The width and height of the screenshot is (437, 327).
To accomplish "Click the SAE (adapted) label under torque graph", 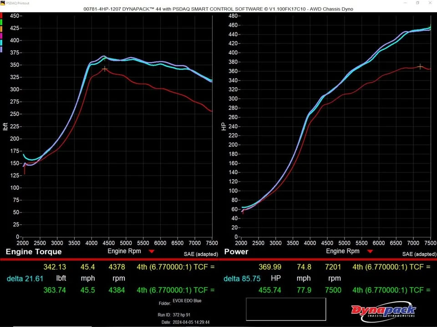I will point(201,254).
